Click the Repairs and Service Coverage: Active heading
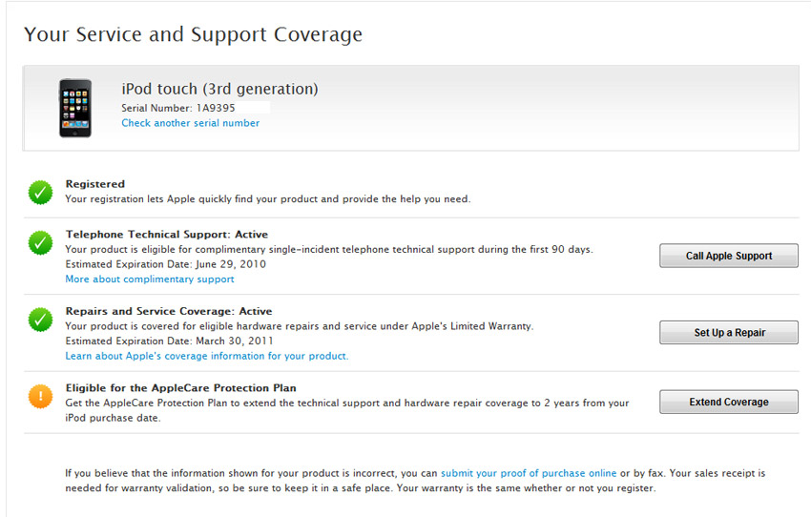This screenshot has width=811, height=517. (168, 311)
